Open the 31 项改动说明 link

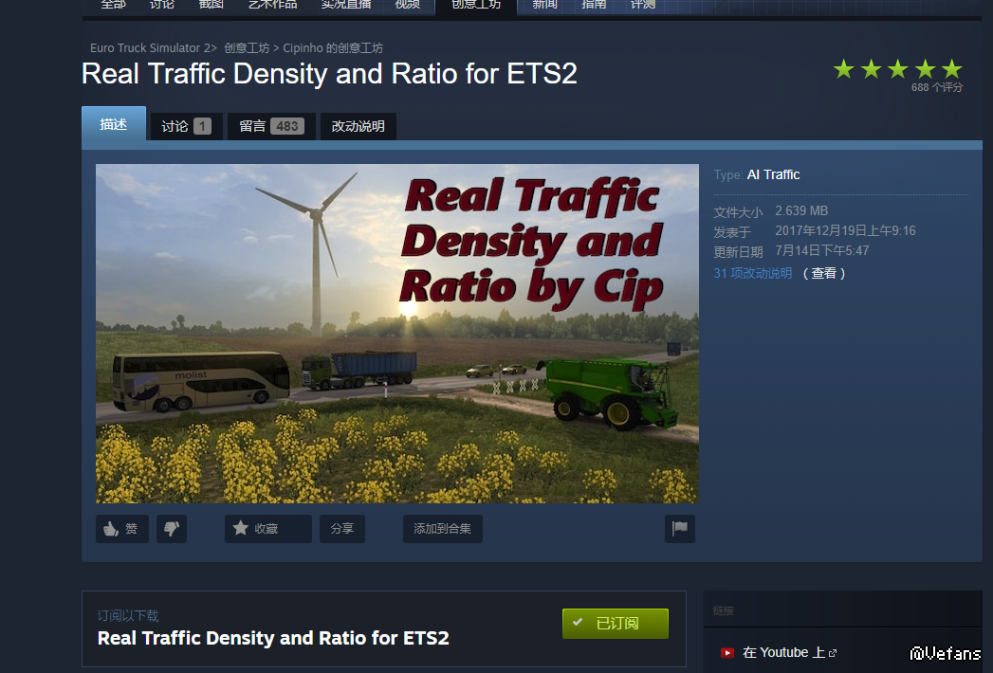tap(753, 274)
